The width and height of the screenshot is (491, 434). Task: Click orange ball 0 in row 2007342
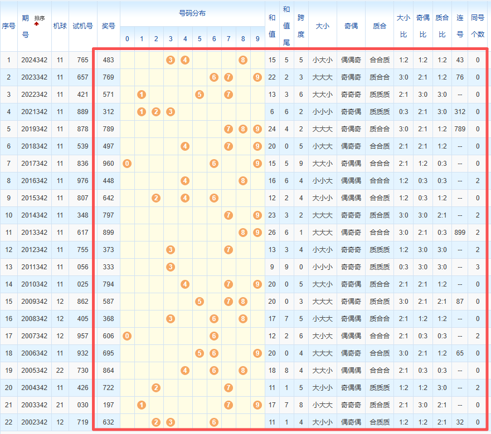tap(127, 336)
